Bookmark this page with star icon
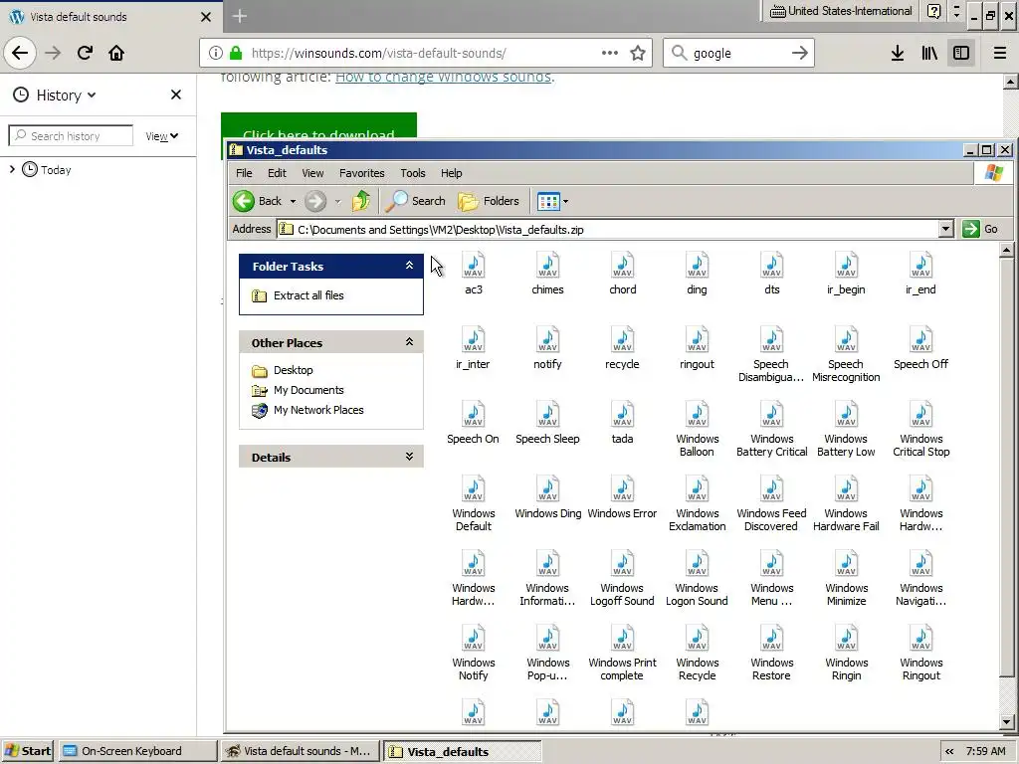The height and width of the screenshot is (764, 1019). tap(638, 54)
